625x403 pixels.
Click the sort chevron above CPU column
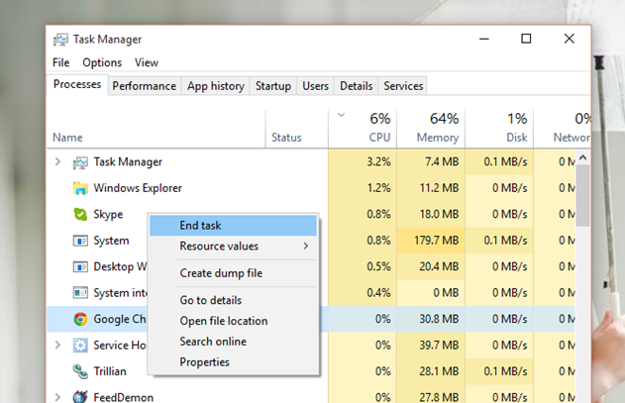tap(341, 115)
